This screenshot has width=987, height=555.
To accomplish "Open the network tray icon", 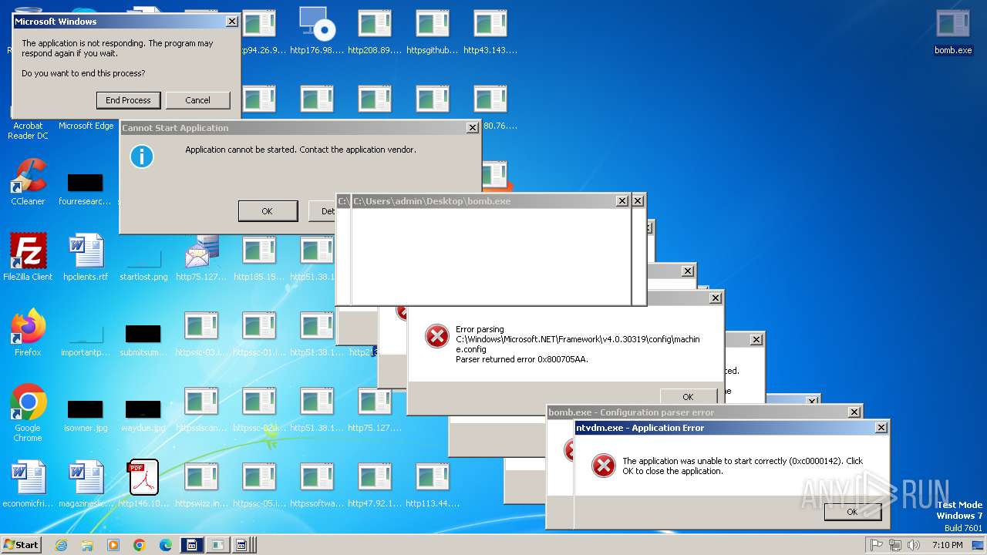I will pyautogui.click(x=894, y=545).
